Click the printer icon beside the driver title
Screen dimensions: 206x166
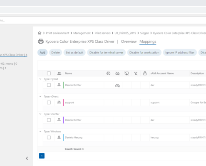click(x=41, y=41)
